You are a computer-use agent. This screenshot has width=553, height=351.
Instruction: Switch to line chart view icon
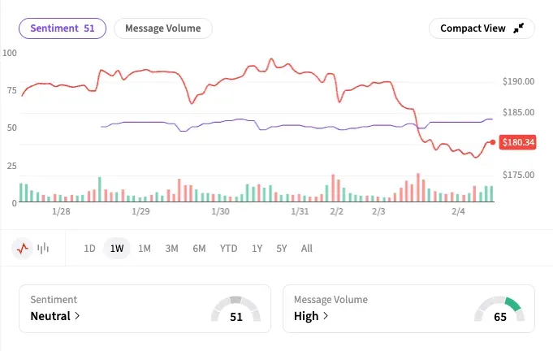tap(24, 249)
